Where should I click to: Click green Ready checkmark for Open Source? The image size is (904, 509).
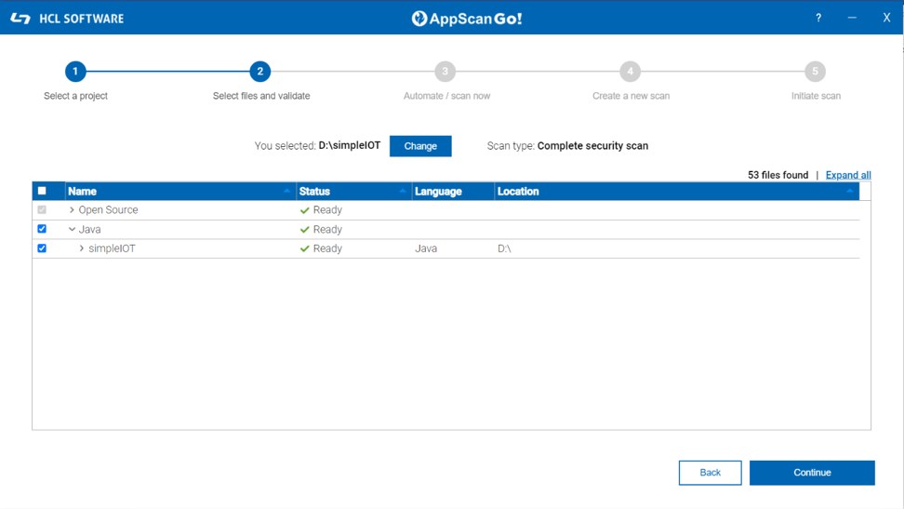304,210
